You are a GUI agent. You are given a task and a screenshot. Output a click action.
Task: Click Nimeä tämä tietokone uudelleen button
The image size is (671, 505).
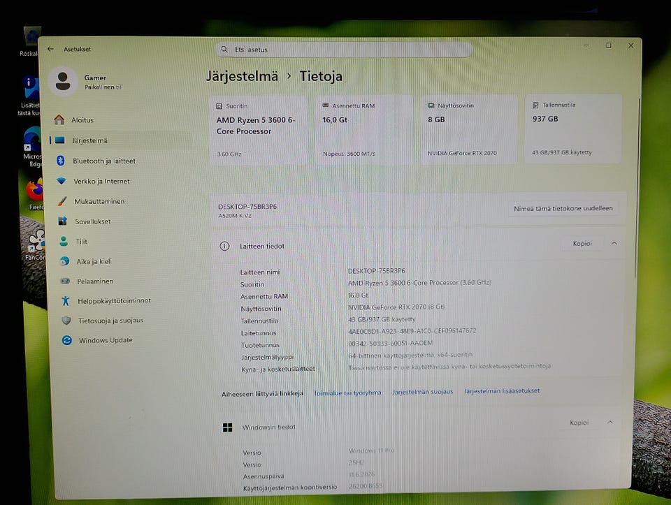coord(563,208)
